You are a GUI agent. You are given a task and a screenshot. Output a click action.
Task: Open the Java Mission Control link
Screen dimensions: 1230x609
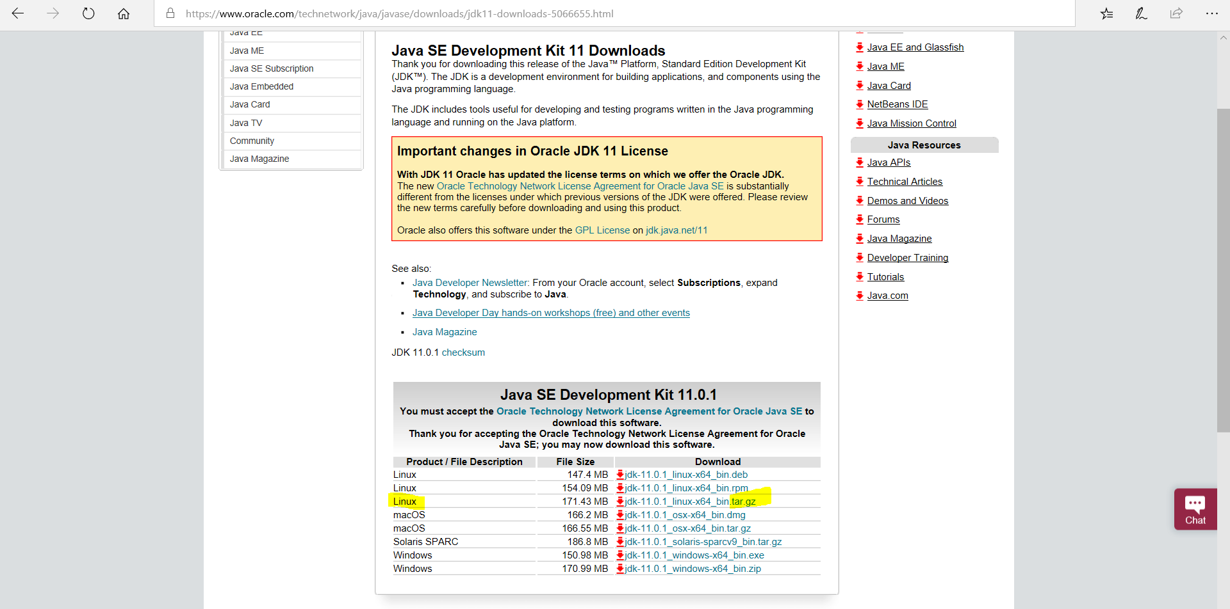[912, 123]
